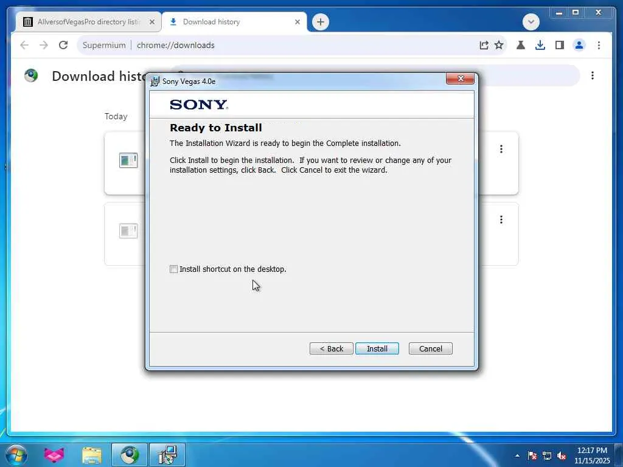Go back in browser history
Viewport: 623px width, 467px height.
24,45
